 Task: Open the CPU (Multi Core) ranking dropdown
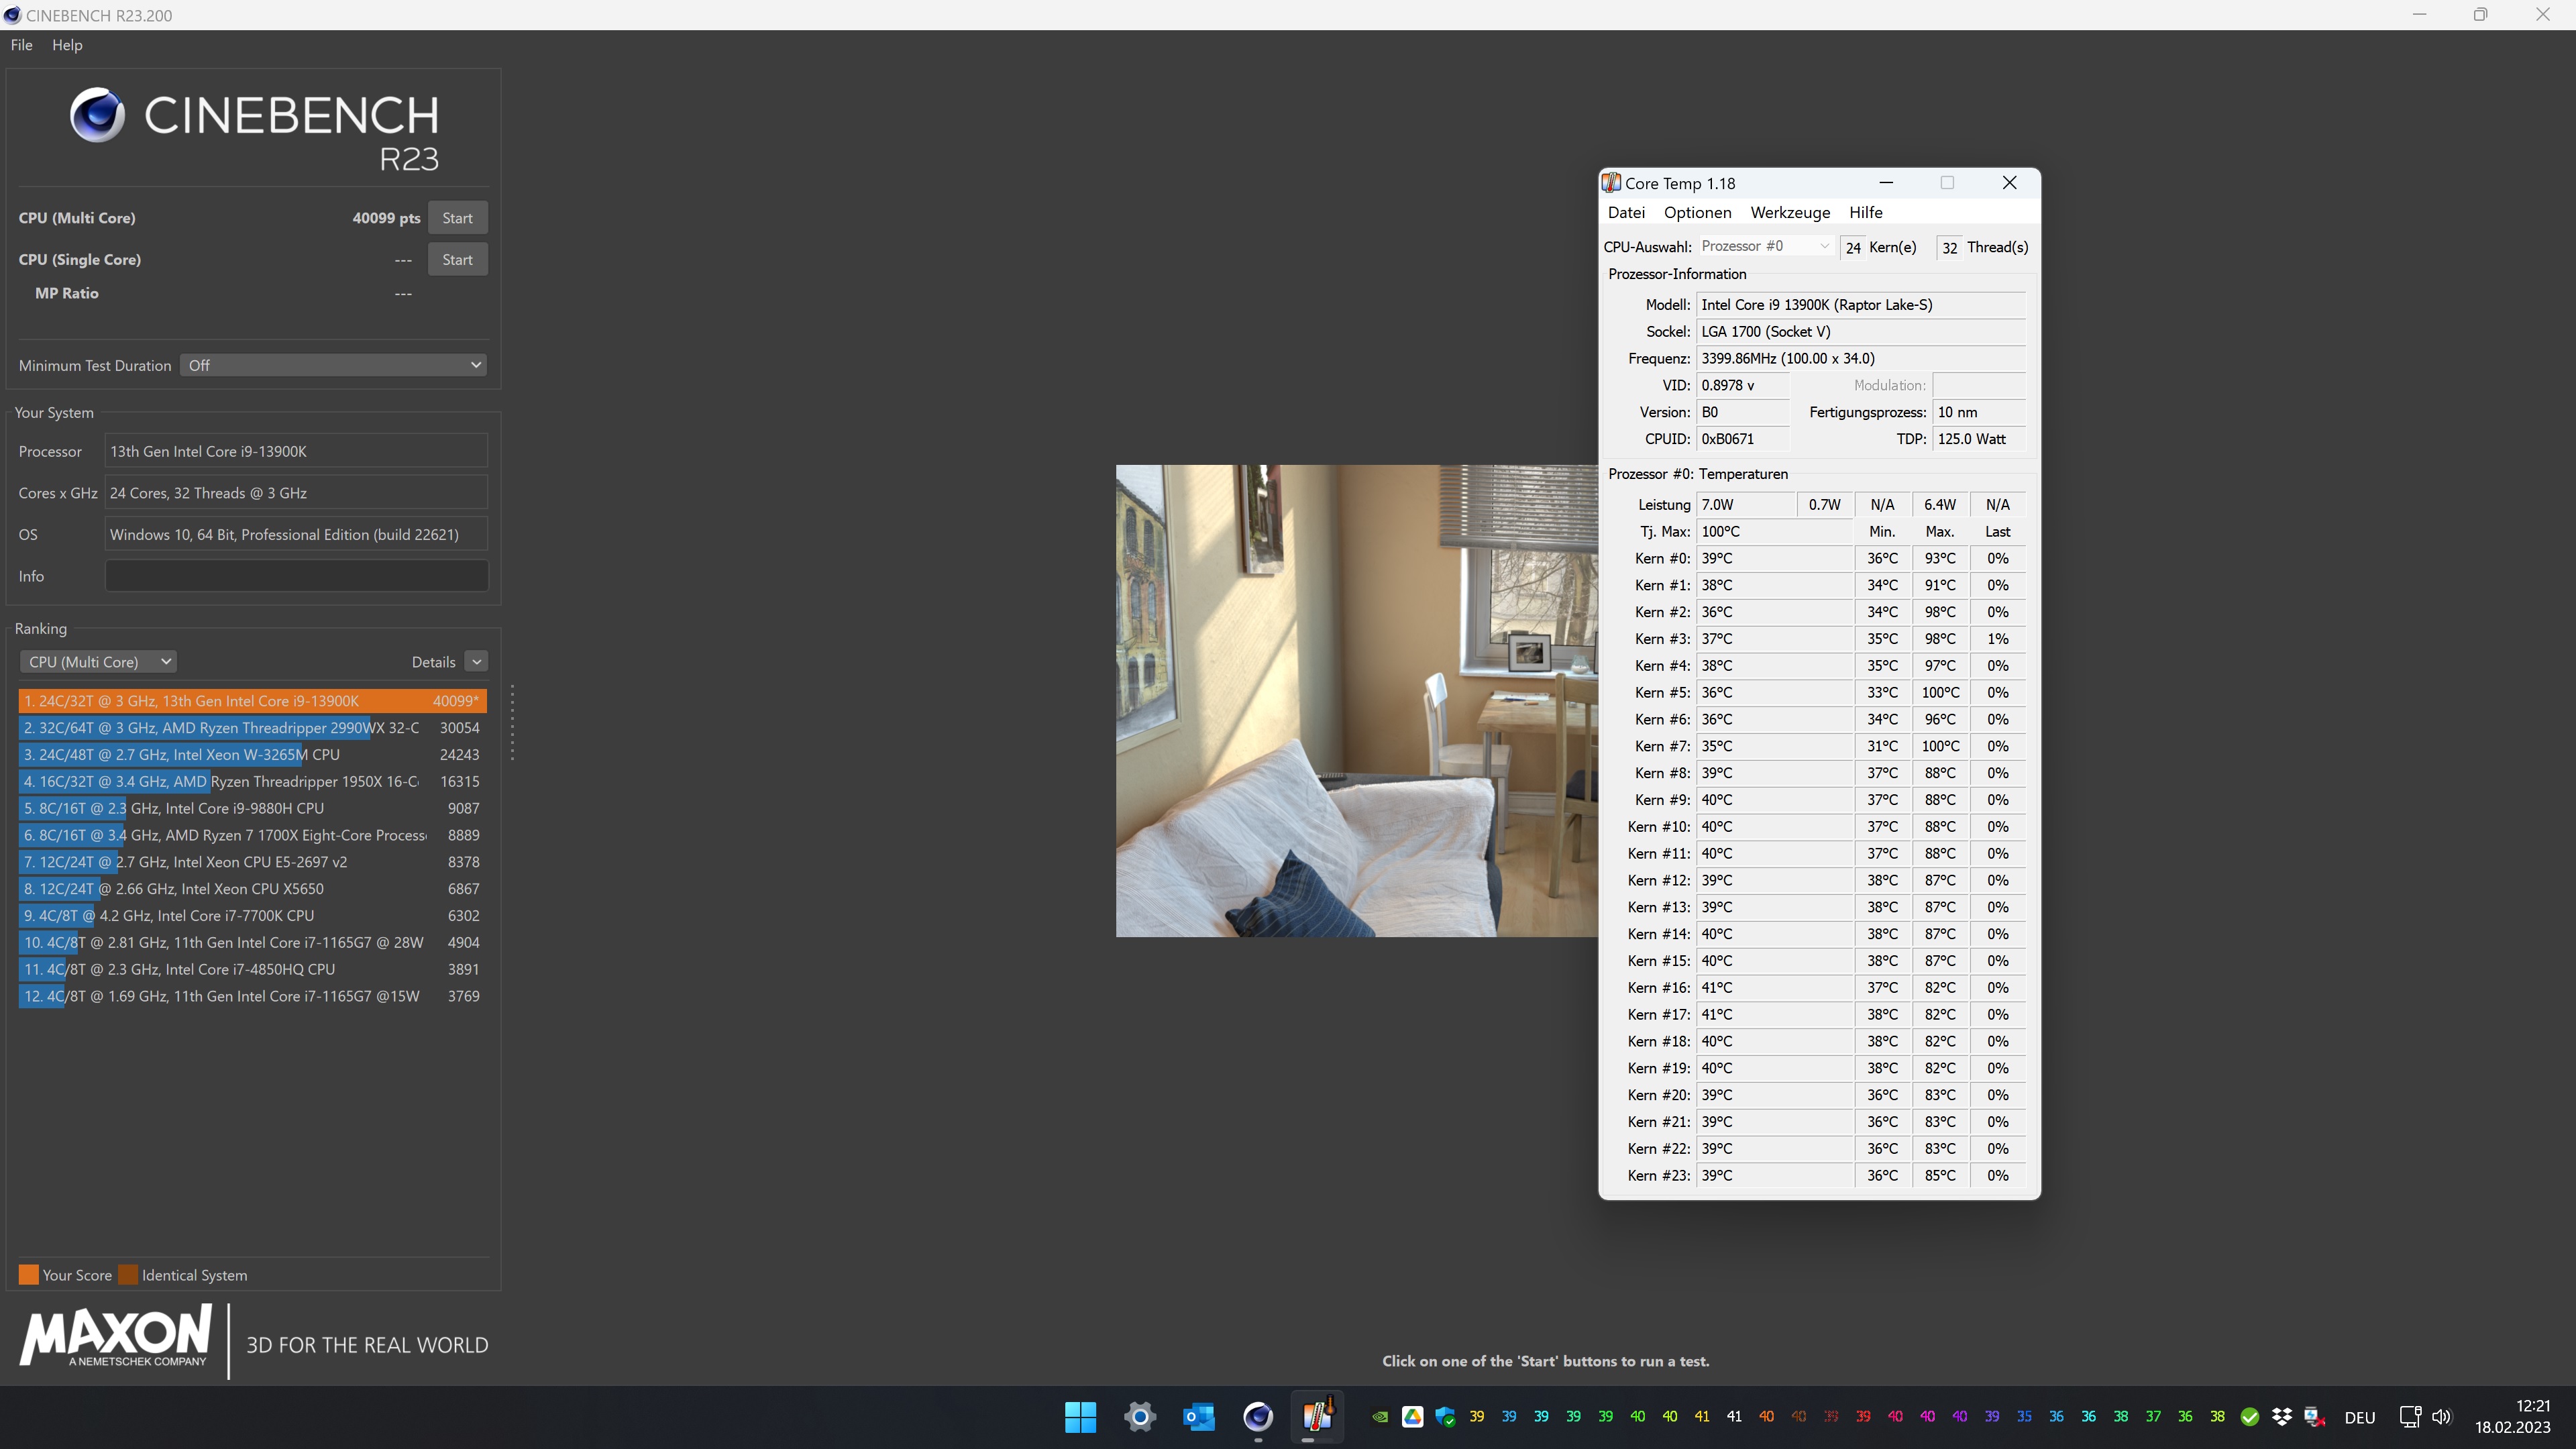(x=99, y=662)
